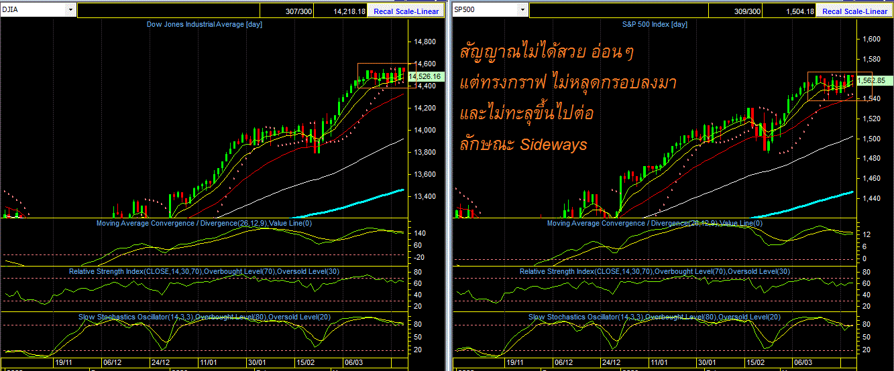Click the 06/03 date marker on the DJIA chart
This screenshot has height=371, width=894.
(353, 362)
